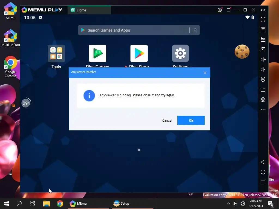
Task: Tap the Android back button
Action: [263, 162]
